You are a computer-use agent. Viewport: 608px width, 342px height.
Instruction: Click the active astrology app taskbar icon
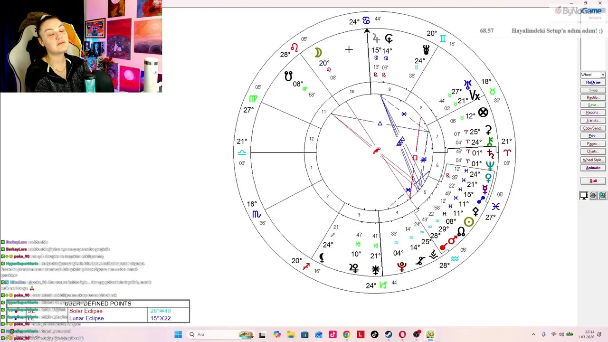(430, 334)
